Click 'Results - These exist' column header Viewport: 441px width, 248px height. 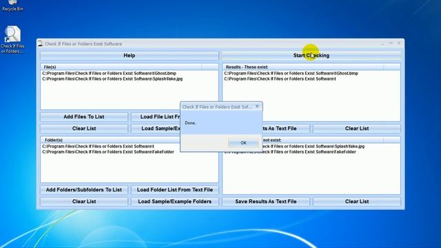[x=303, y=67]
